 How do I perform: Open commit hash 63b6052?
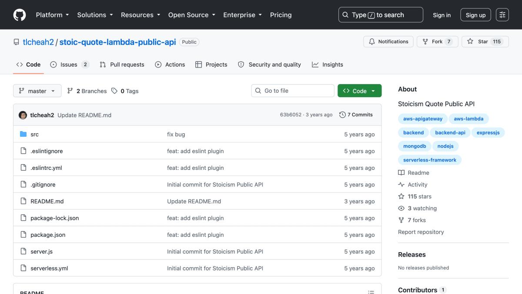(x=291, y=115)
